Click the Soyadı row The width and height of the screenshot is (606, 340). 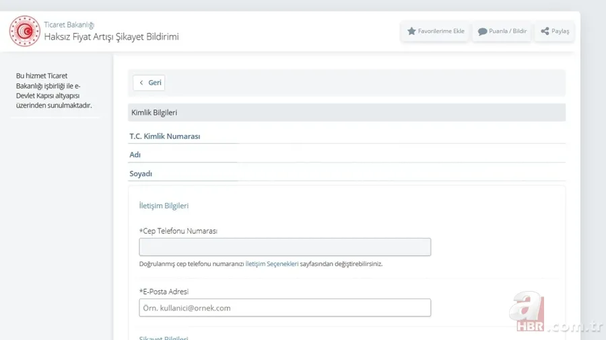141,173
